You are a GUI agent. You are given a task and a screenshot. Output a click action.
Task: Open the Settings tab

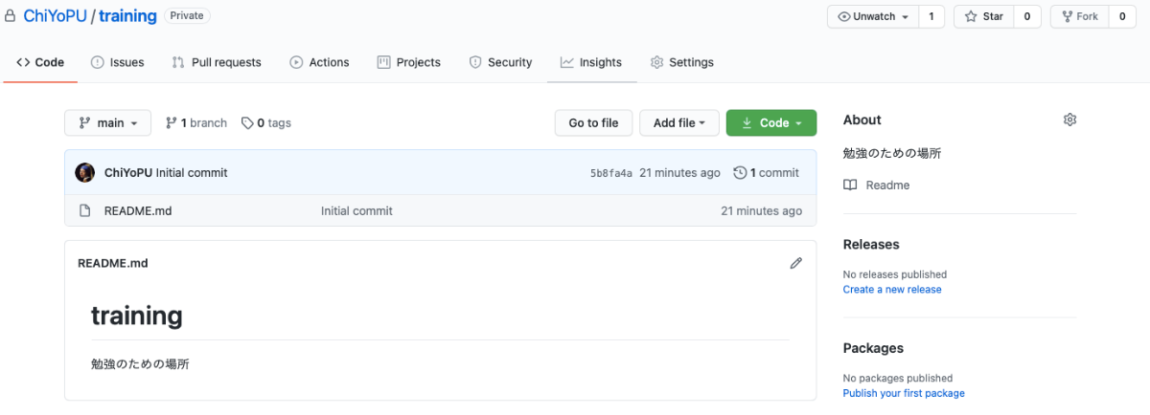682,62
